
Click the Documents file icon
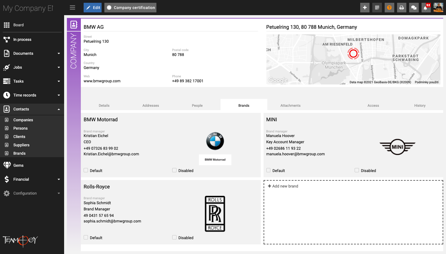click(x=7, y=54)
